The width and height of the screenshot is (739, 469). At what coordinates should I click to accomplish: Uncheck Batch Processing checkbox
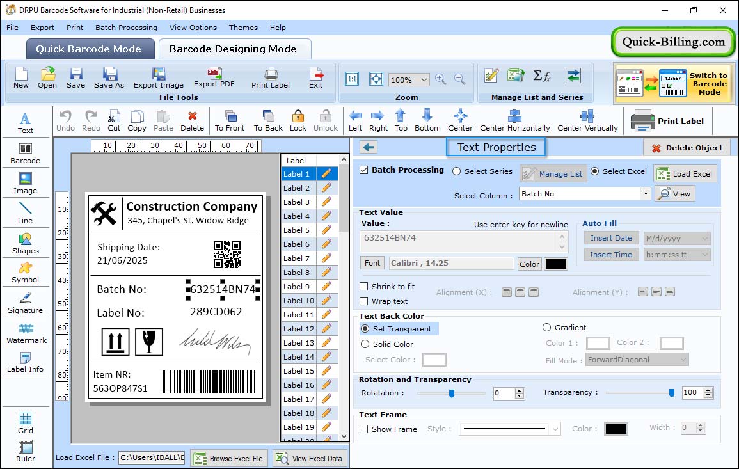[x=364, y=170]
